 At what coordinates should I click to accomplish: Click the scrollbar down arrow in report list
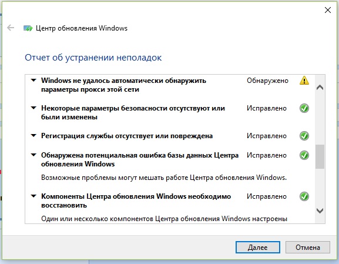pyautogui.click(x=320, y=210)
